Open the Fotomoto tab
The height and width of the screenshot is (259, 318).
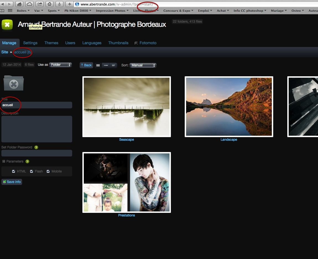[x=145, y=43]
